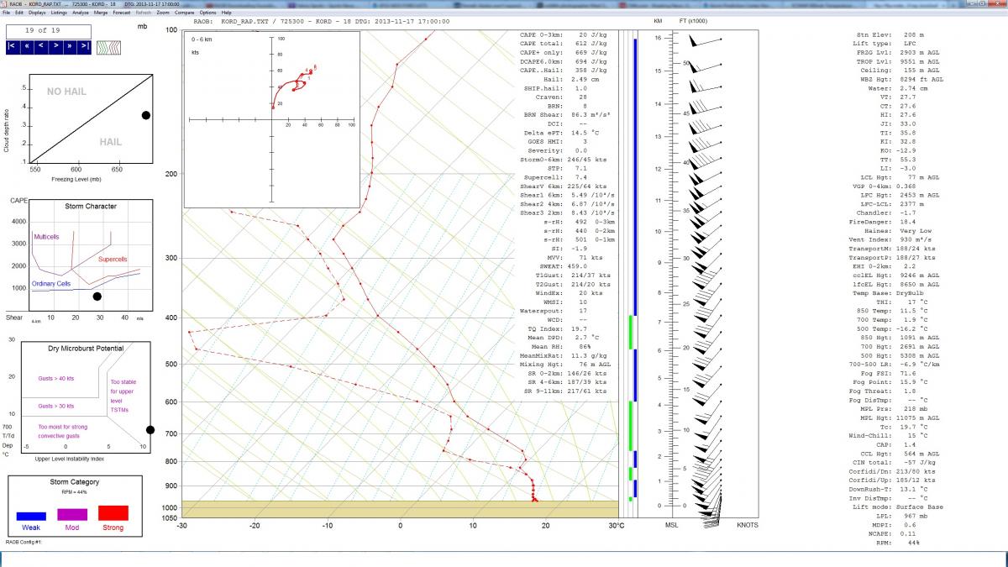The width and height of the screenshot is (1008, 567).
Task: Click the green-red sounding overlay icon
Action: (107, 47)
